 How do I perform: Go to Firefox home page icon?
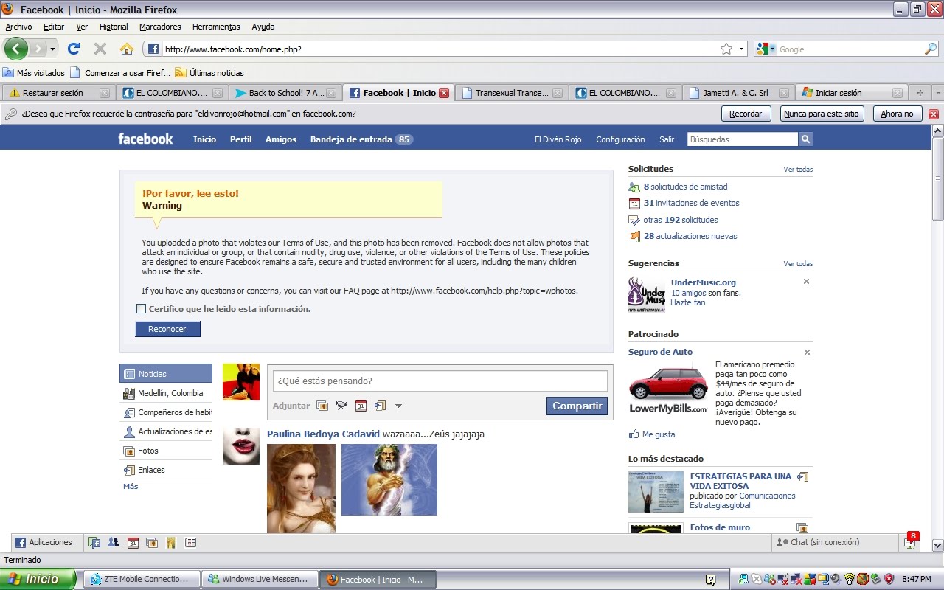pos(127,49)
